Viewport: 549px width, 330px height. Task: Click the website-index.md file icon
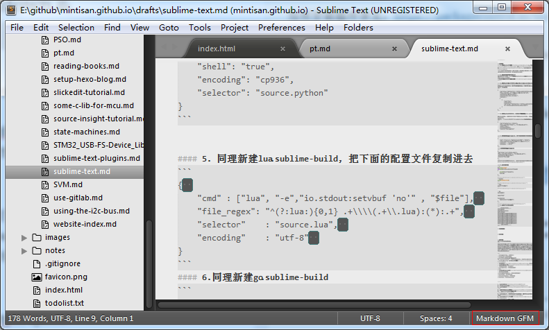pos(45,225)
